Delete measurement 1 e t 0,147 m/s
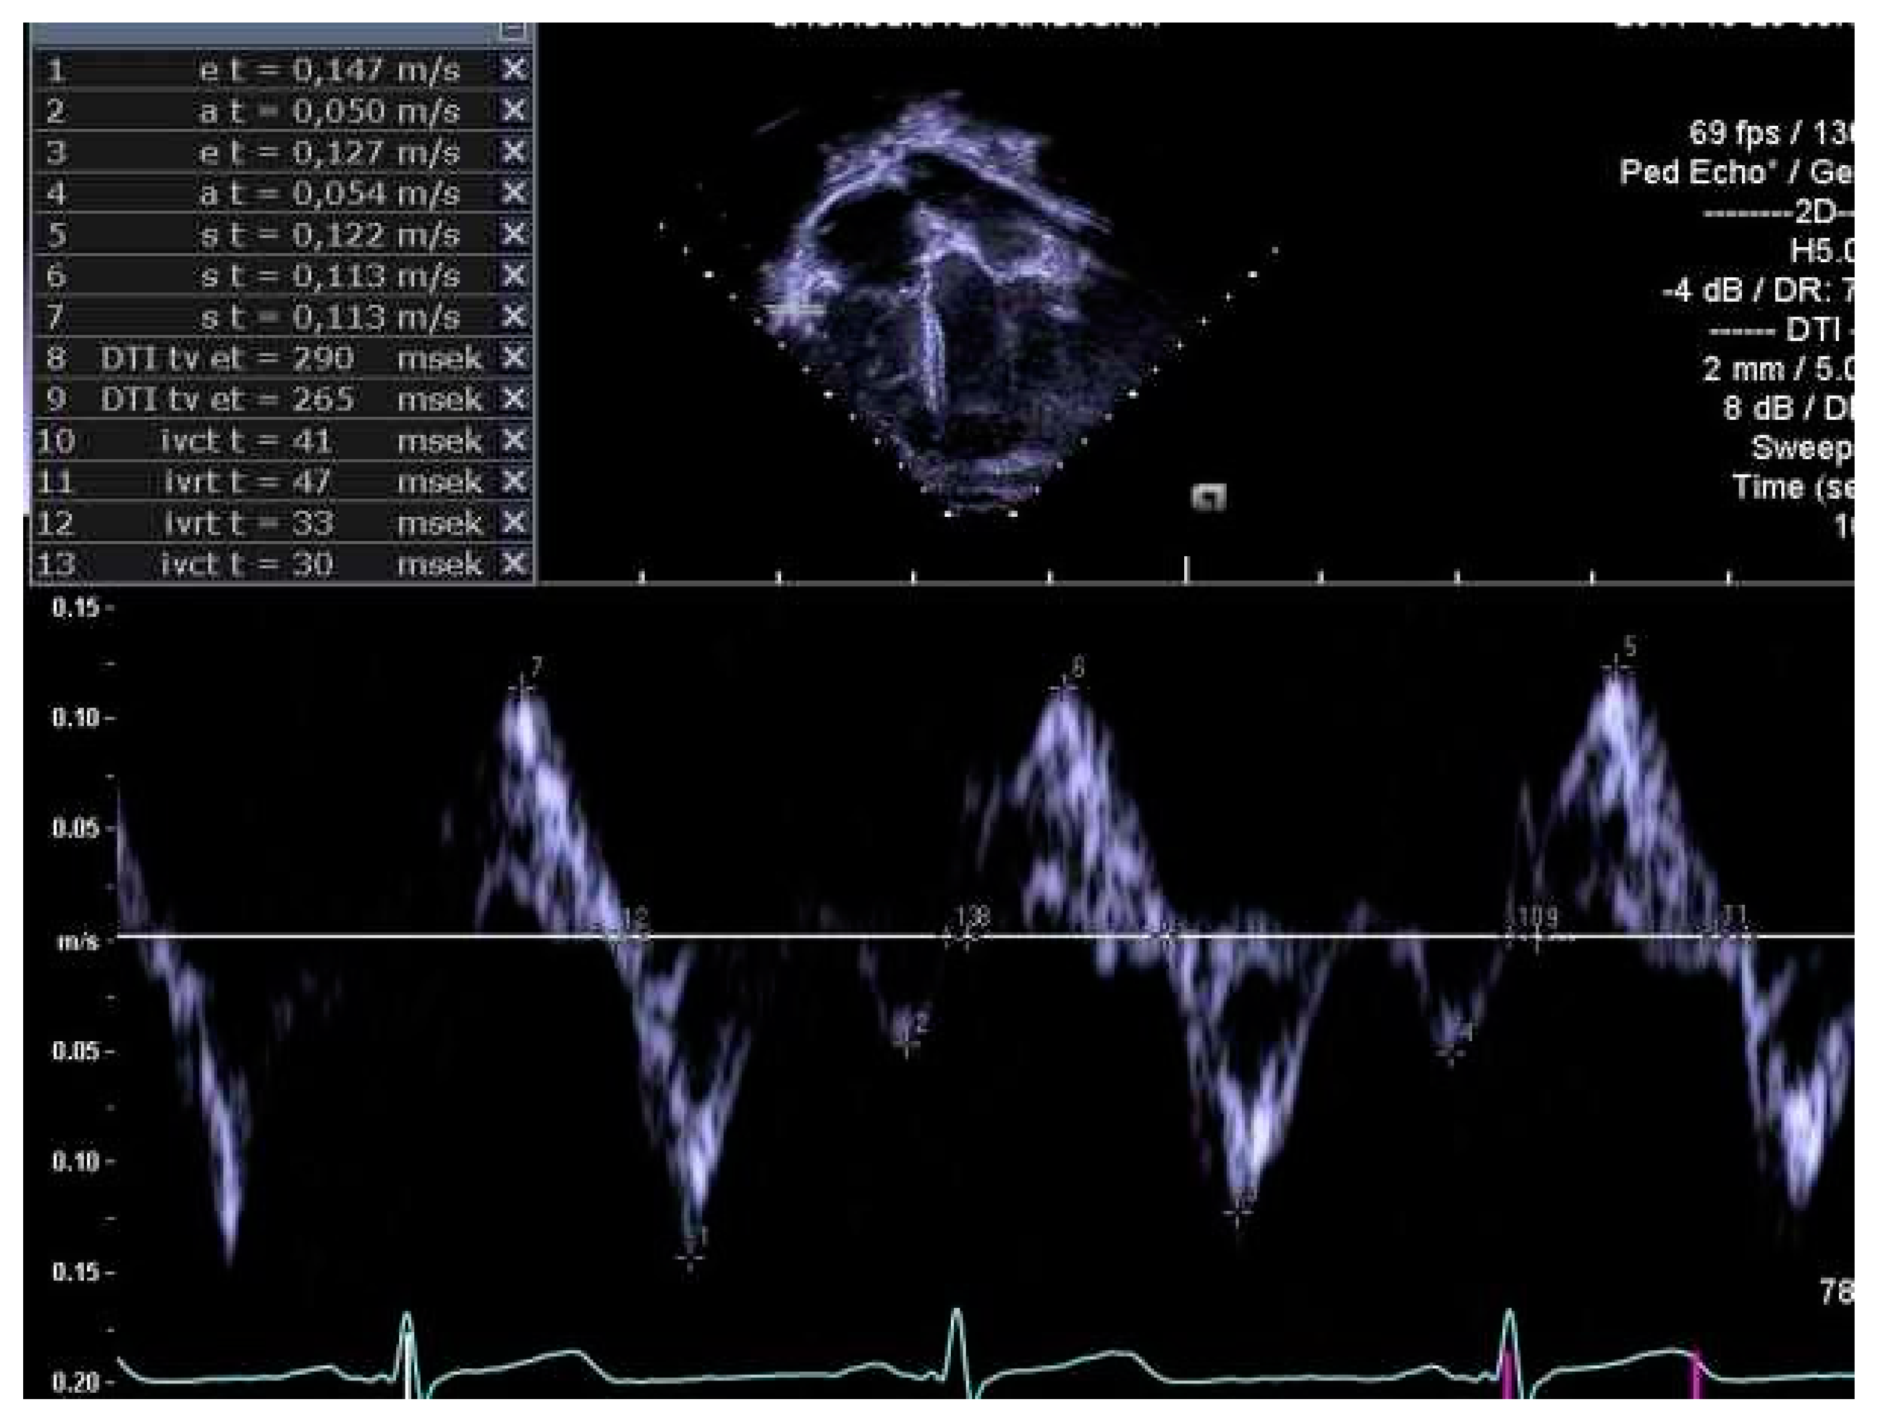 [514, 69]
